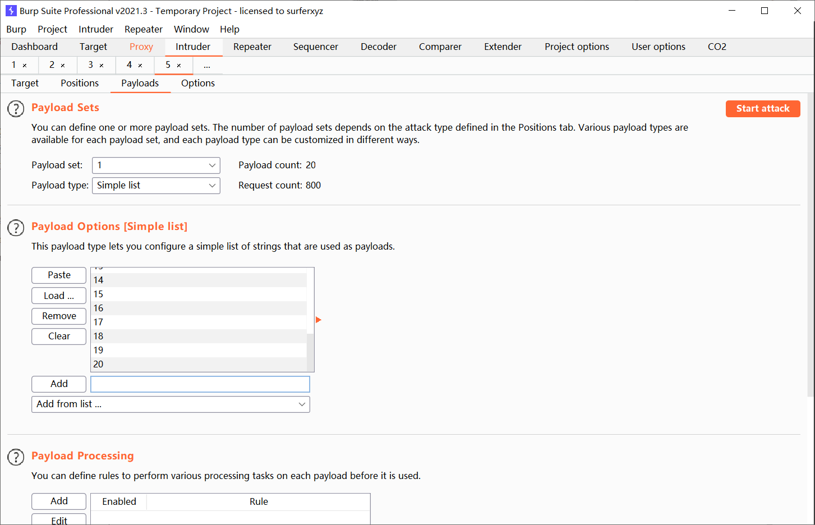Open the Help menu
This screenshot has height=525, width=815.
tap(229, 29)
